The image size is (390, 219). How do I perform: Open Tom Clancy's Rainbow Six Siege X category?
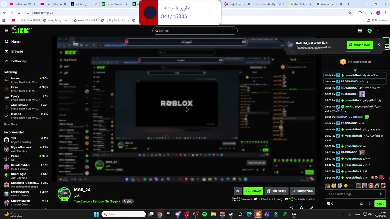(x=97, y=201)
